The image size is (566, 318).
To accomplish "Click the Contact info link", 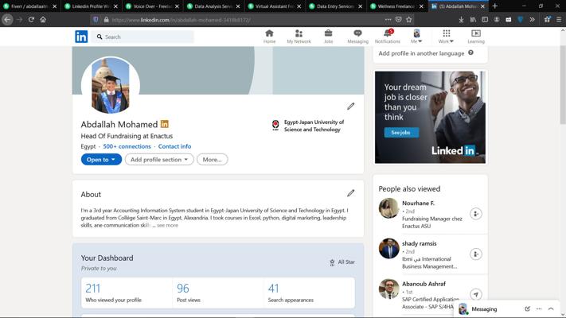I will [174, 146].
